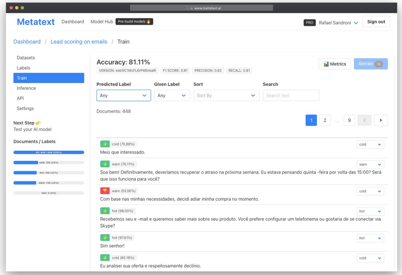Go to next page using arrow button
The height and width of the screenshot is (275, 402).
[x=381, y=120]
